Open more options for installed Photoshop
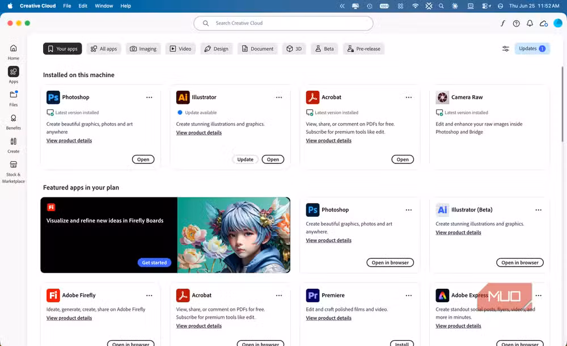The image size is (567, 346). [149, 98]
